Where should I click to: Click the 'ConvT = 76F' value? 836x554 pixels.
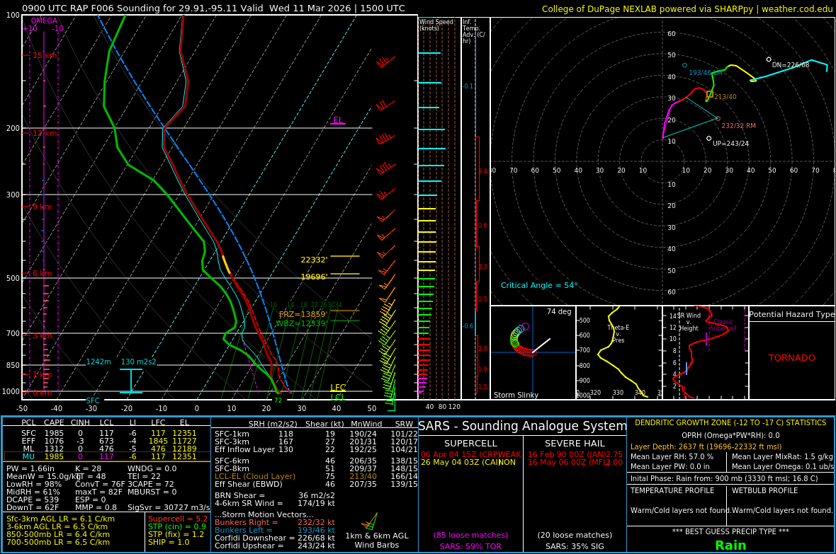(x=100, y=484)
